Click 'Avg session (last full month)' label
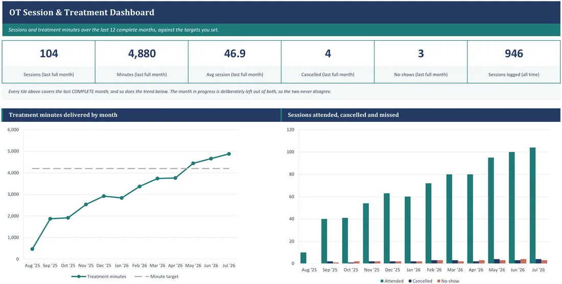Image resolution: width=562 pixels, height=284 pixels. click(235, 75)
